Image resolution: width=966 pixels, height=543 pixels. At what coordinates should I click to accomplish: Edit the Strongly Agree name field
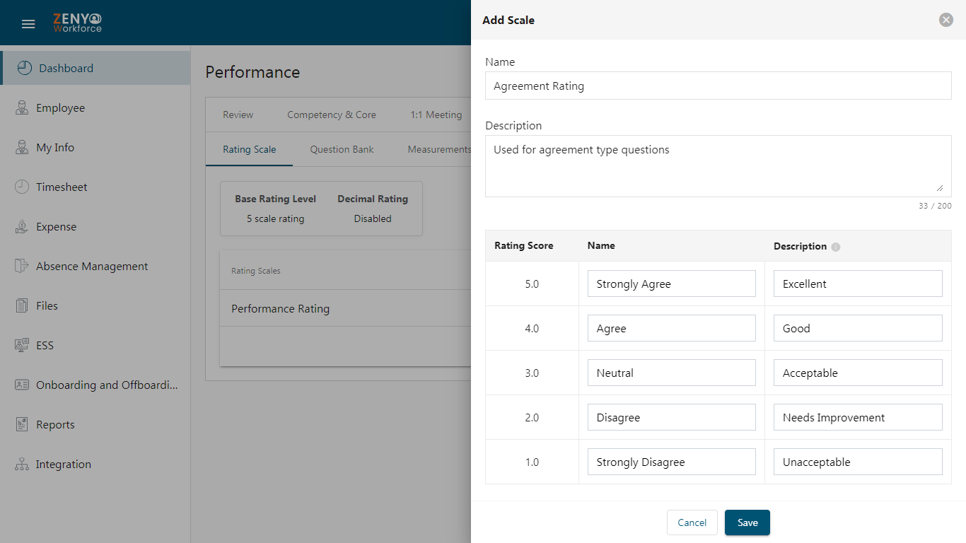(672, 284)
